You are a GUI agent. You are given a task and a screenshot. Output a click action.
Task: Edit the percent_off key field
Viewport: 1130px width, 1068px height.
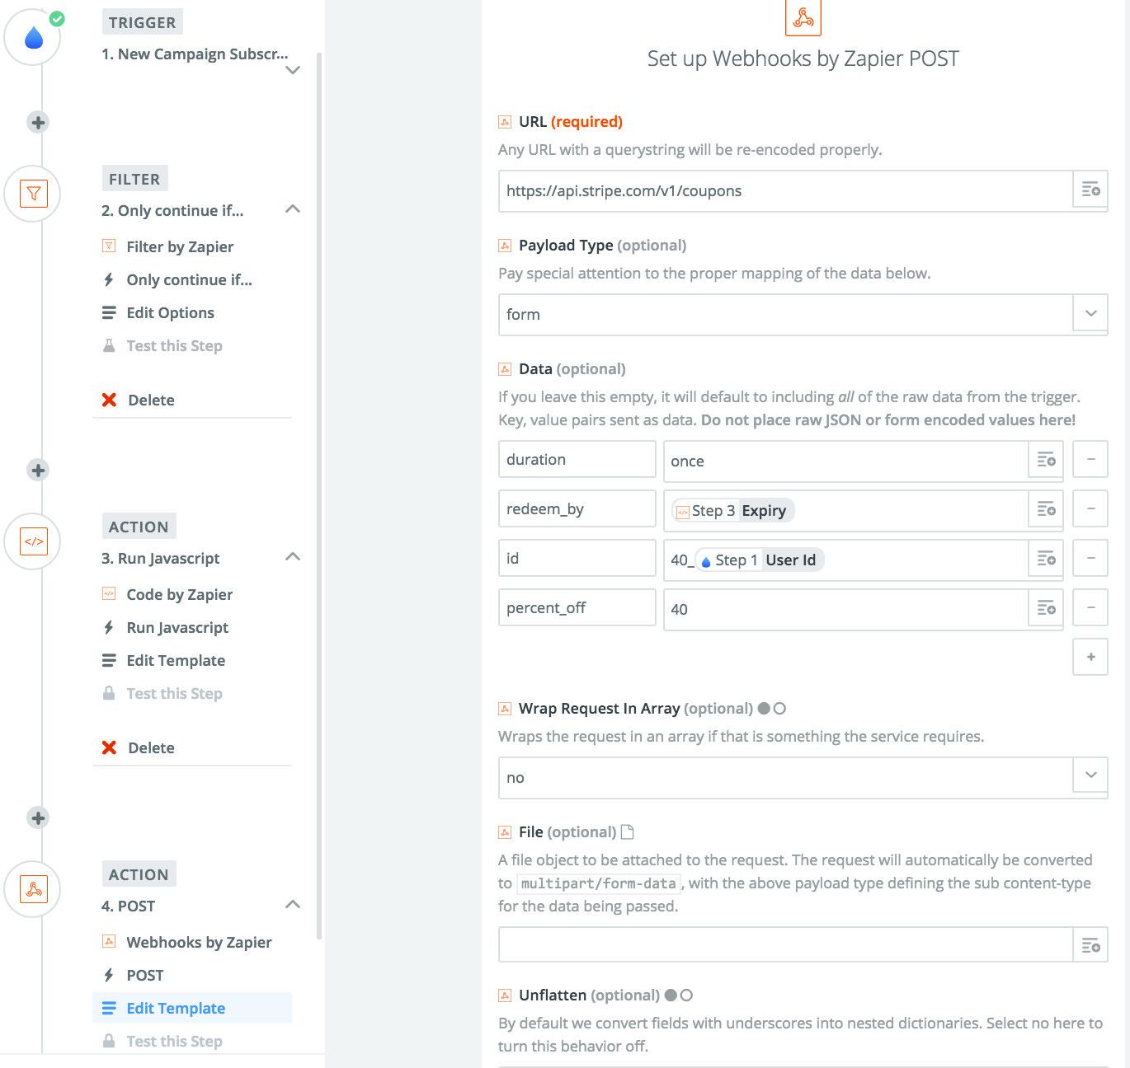(577, 607)
